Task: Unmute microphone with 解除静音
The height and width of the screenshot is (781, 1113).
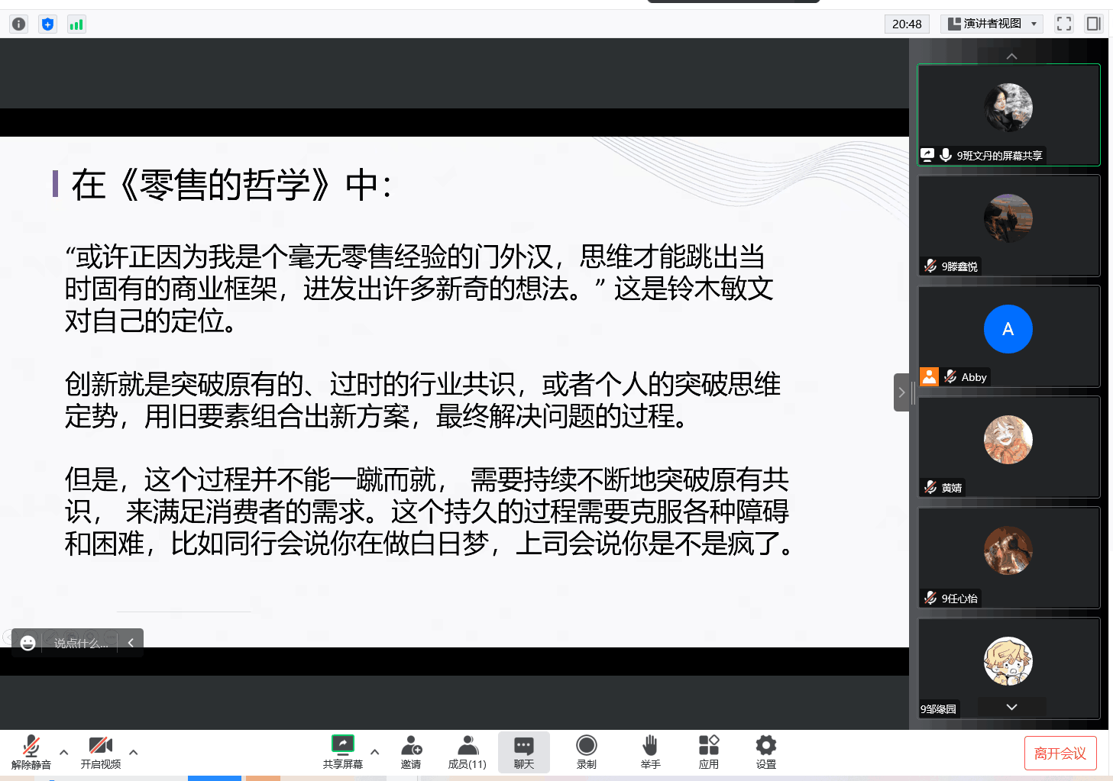Action: (x=31, y=751)
